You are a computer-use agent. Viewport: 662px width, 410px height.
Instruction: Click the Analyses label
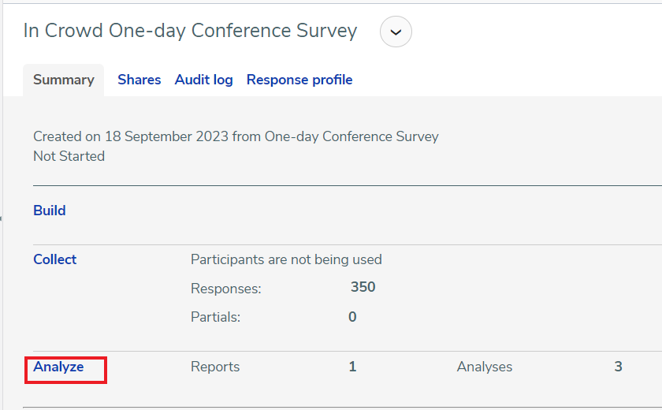tap(484, 367)
